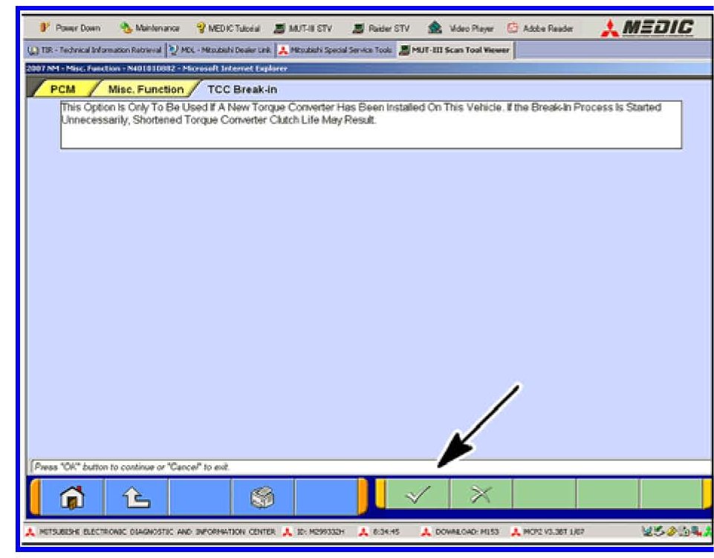714x558 pixels.
Task: Open Mitsubishi Special Service Tools tab
Action: coord(336,50)
